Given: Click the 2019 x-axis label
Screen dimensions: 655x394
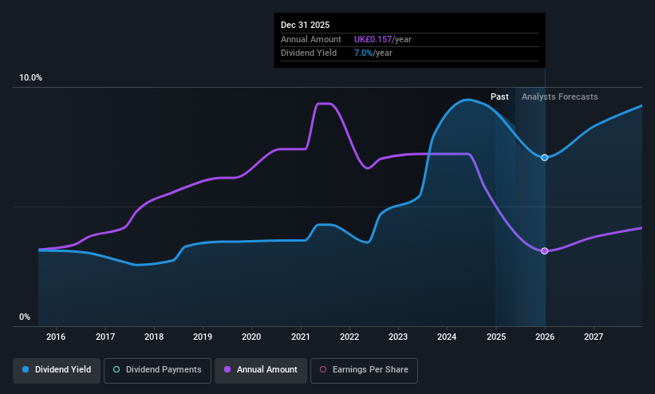Looking at the screenshot, I should tap(203, 337).
